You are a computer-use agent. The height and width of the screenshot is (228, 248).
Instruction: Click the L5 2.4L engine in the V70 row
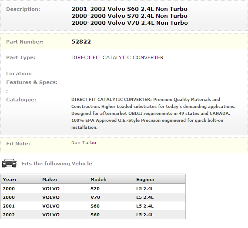click(145, 197)
